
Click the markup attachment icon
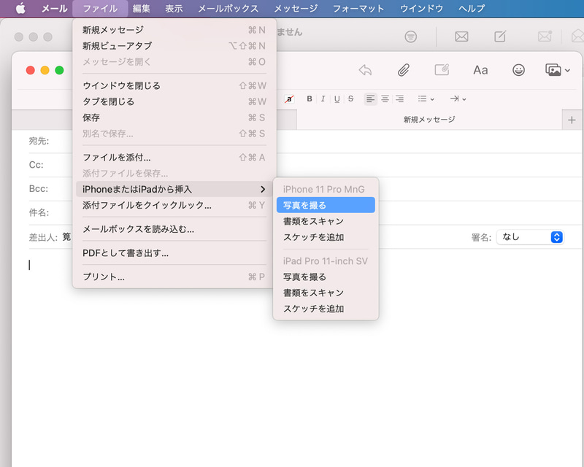click(442, 70)
